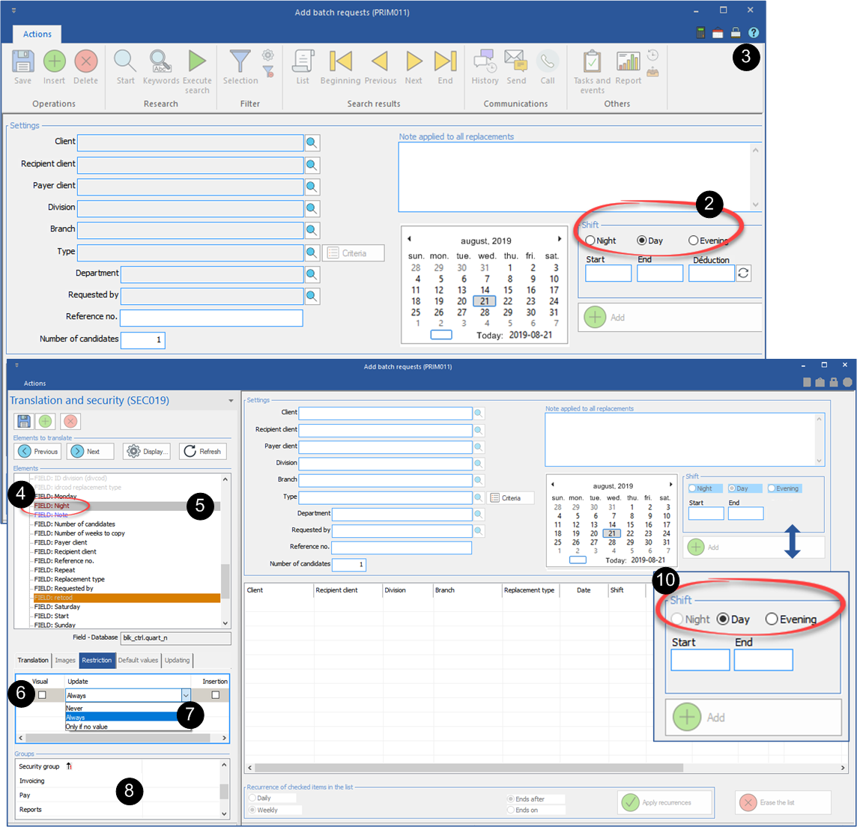857x827 pixels.
Task: Select the Daily recurrence radio button
Action: coord(252,798)
